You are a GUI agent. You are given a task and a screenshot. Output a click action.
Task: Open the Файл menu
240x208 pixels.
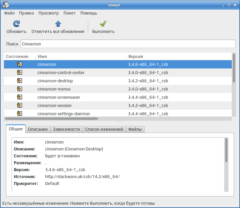pyautogui.click(x=9, y=13)
